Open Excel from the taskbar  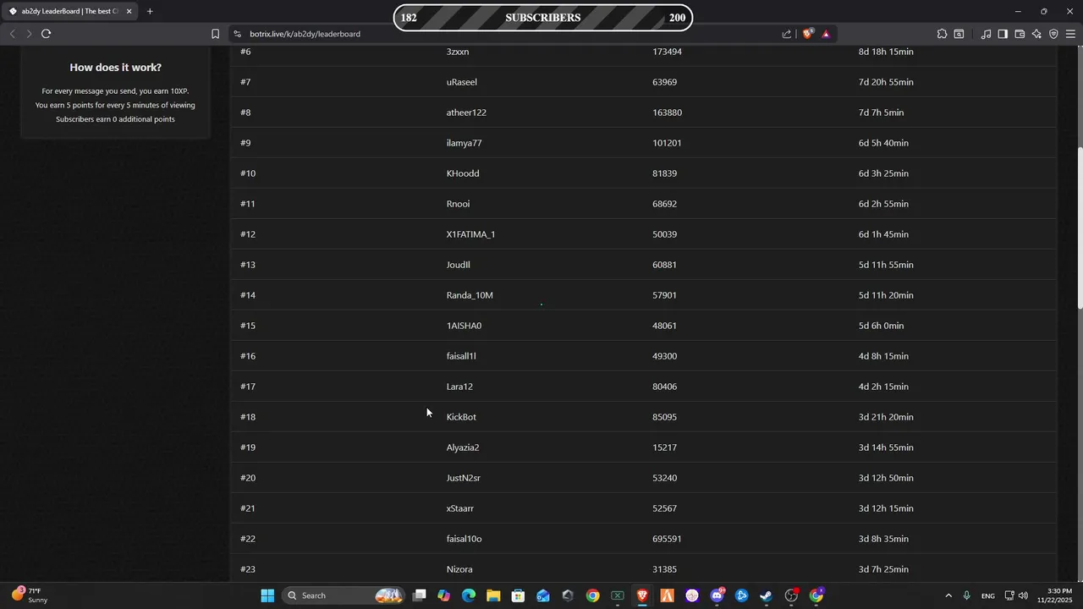point(618,595)
